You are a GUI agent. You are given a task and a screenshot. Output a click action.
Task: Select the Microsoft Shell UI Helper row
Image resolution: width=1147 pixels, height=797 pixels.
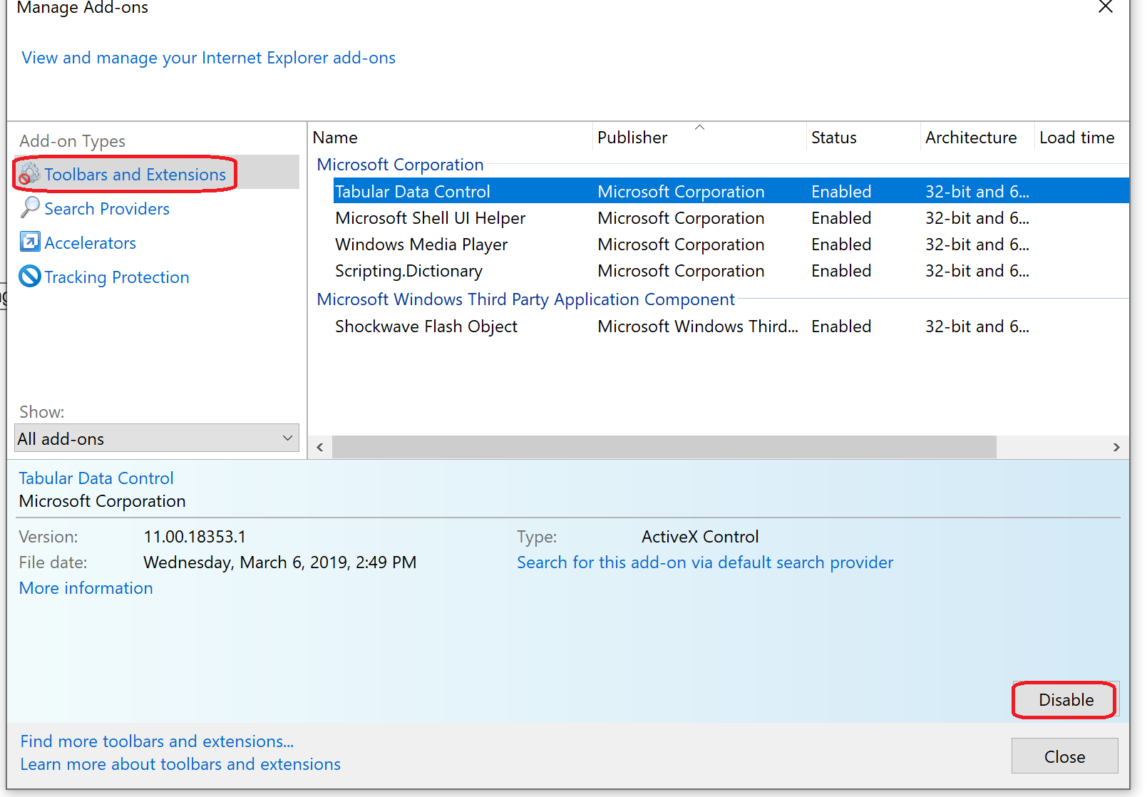pyautogui.click(x=731, y=217)
